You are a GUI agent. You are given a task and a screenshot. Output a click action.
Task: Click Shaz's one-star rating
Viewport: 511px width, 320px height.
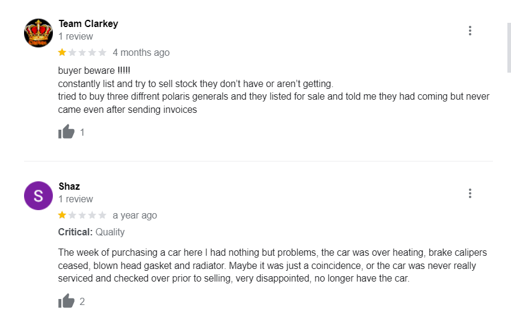click(82, 216)
